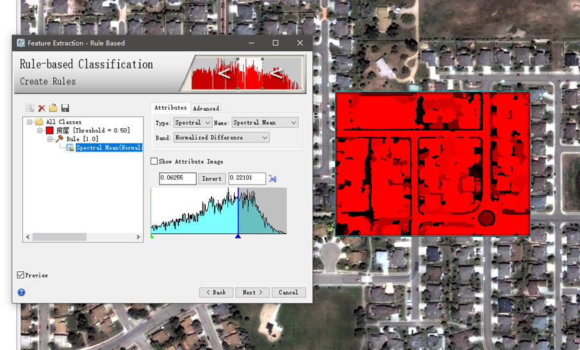Open the Name dropdown showing Spectral Mean
Screen dimensions: 580x350
pyautogui.click(x=265, y=122)
